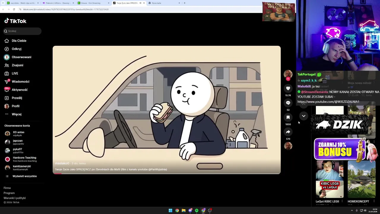The width and height of the screenshot is (380, 214).
Task: Open the HOMEKONCEPT thumbnail
Action: coord(361,180)
